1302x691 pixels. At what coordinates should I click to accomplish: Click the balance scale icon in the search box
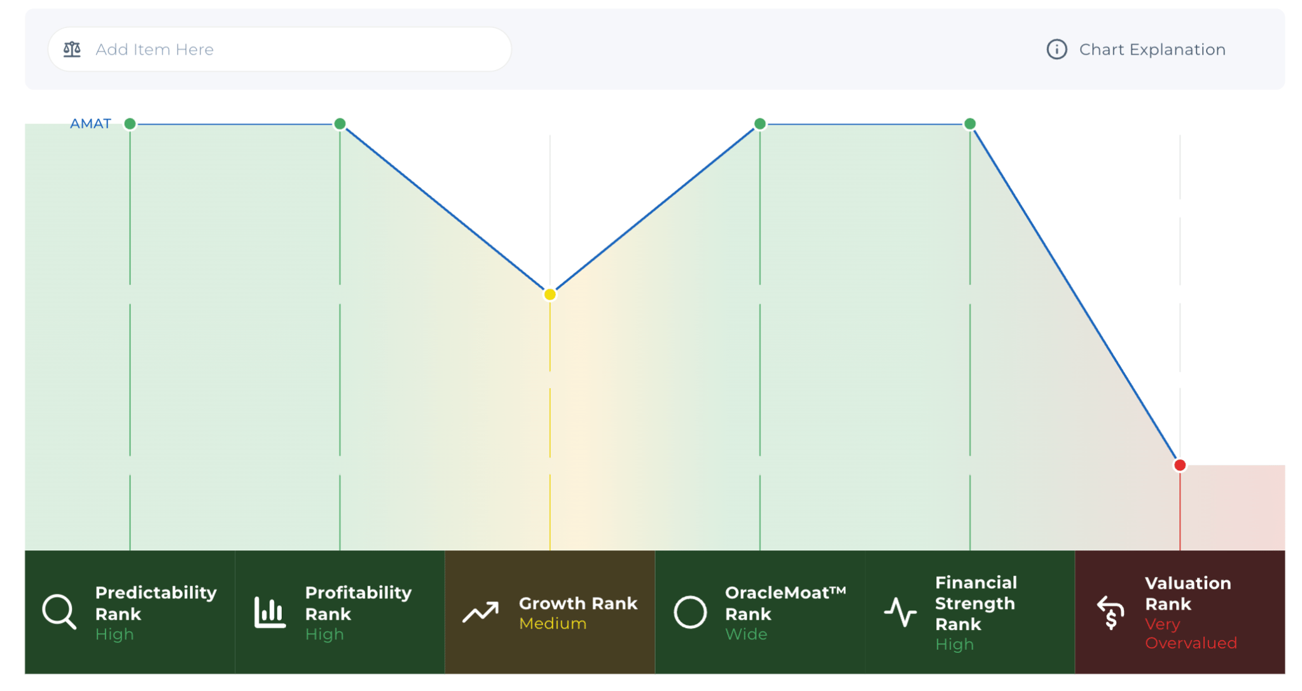click(72, 49)
